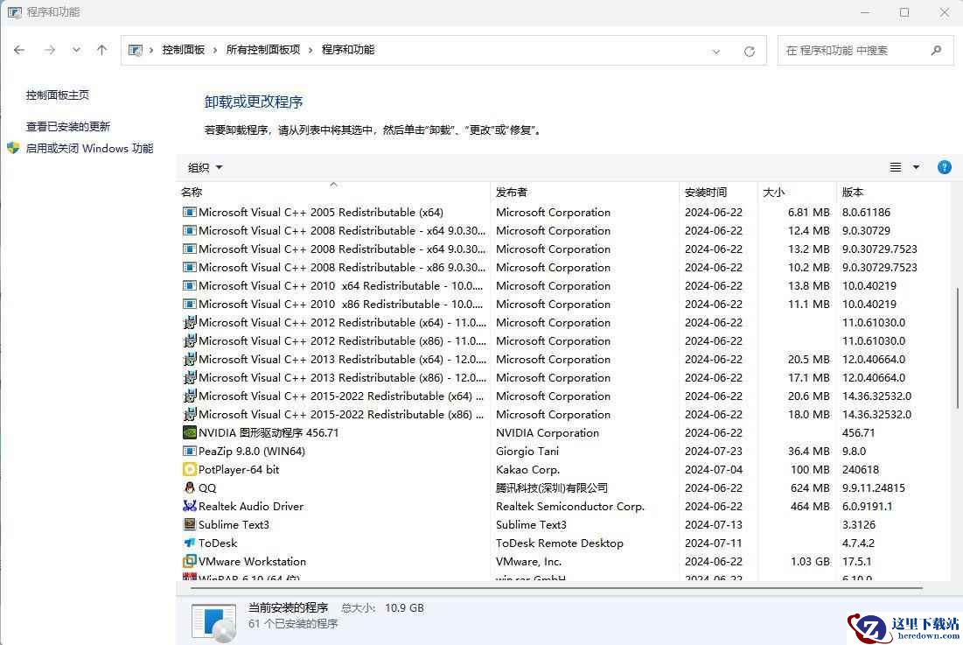Go back with the left arrow button
Image resolution: width=963 pixels, height=645 pixels.
coord(19,50)
